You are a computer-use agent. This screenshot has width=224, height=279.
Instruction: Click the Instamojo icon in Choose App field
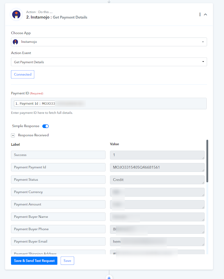tap(16, 42)
